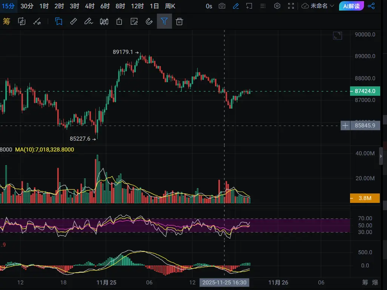Click the MACD 500.0 axis label
Image resolution: width=387 pixels, height=290 pixels.
[x=365, y=253]
